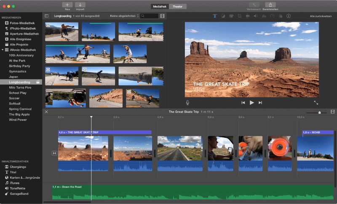The width and height of the screenshot is (337, 204).
Task: Open the color balance adjustment tool
Action: pos(223,16)
